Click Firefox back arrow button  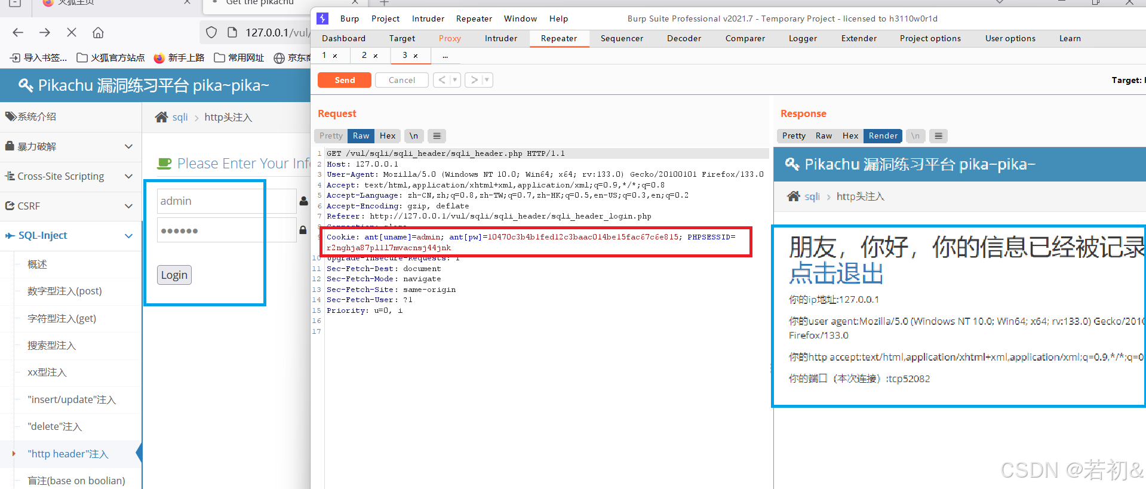click(18, 32)
